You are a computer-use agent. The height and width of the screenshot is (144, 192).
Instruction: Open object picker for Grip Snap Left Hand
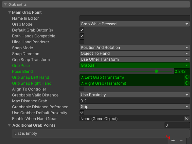click(187, 77)
